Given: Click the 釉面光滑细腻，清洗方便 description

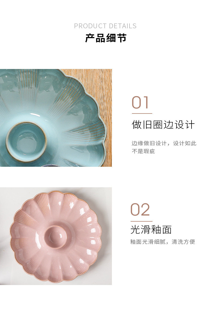Looking at the screenshot, I should 163,242.
